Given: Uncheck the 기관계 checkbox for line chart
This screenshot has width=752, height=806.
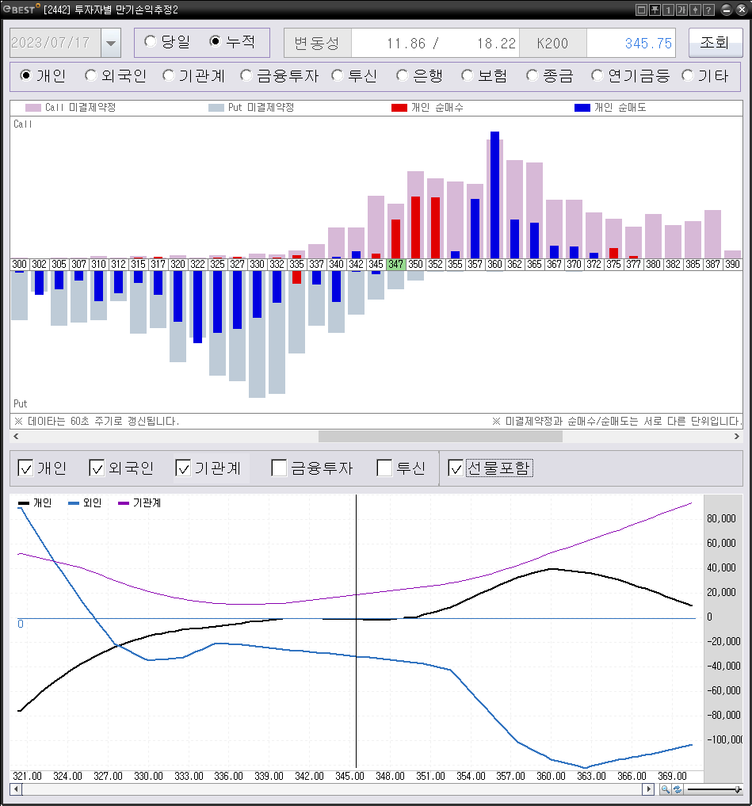Looking at the screenshot, I should point(183,468).
